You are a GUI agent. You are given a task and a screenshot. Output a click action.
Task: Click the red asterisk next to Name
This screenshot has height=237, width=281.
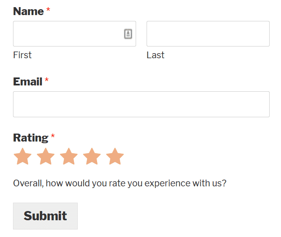coord(48,10)
